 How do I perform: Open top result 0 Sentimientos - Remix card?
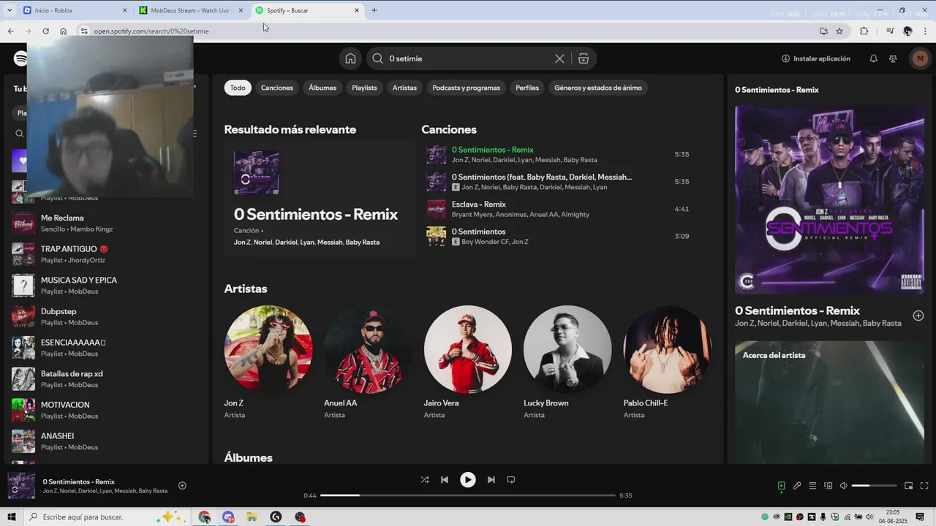[x=320, y=199]
